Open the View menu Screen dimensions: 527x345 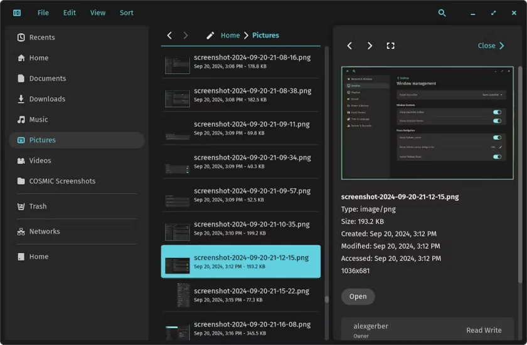click(98, 13)
